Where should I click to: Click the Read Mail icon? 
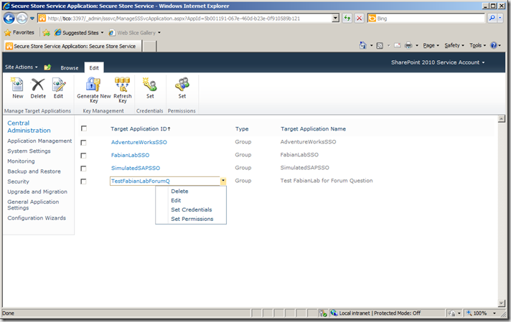tap(398, 46)
